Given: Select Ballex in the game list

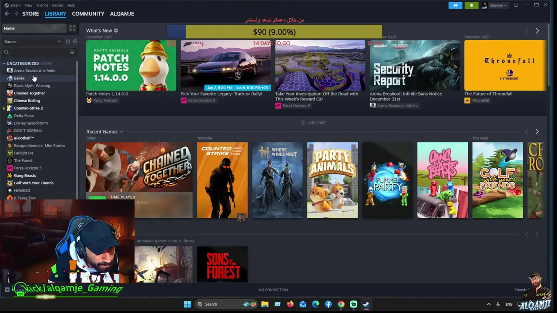Looking at the screenshot, I should 19,78.
